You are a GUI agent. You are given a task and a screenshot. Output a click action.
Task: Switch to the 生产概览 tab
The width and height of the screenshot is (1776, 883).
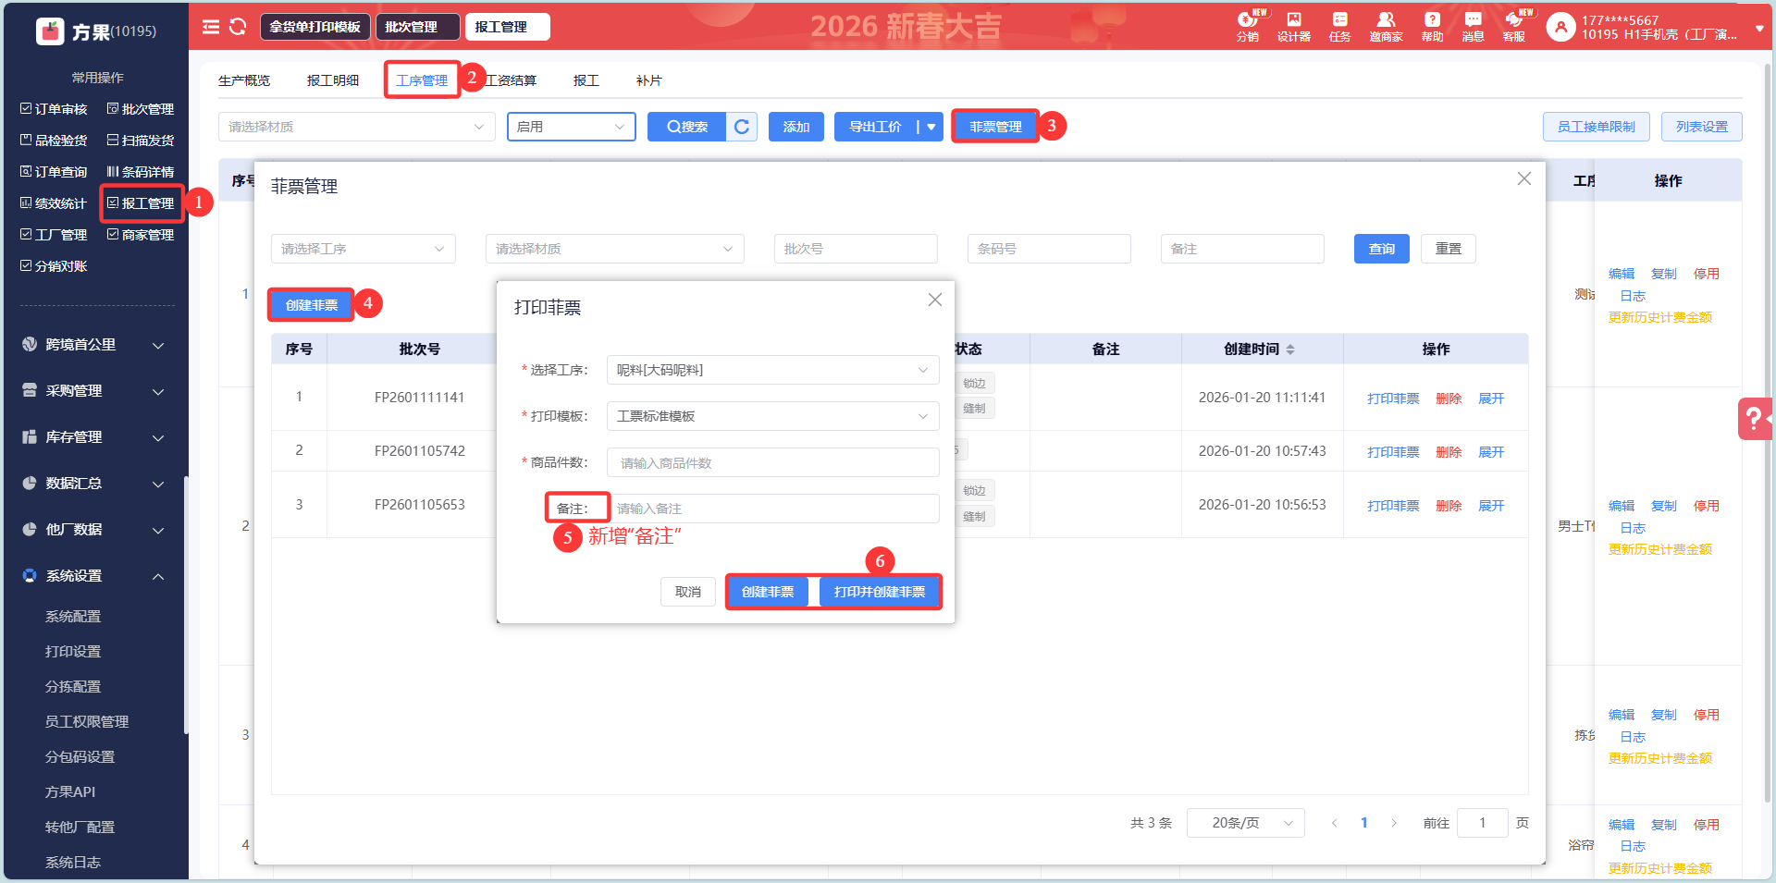pyautogui.click(x=244, y=80)
